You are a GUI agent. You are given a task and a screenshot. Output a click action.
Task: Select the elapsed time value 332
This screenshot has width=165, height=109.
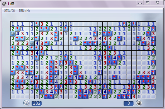37,103
